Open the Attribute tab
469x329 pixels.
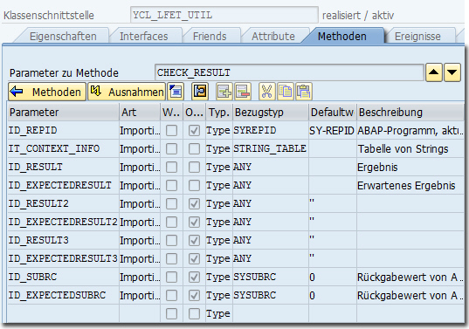click(273, 36)
